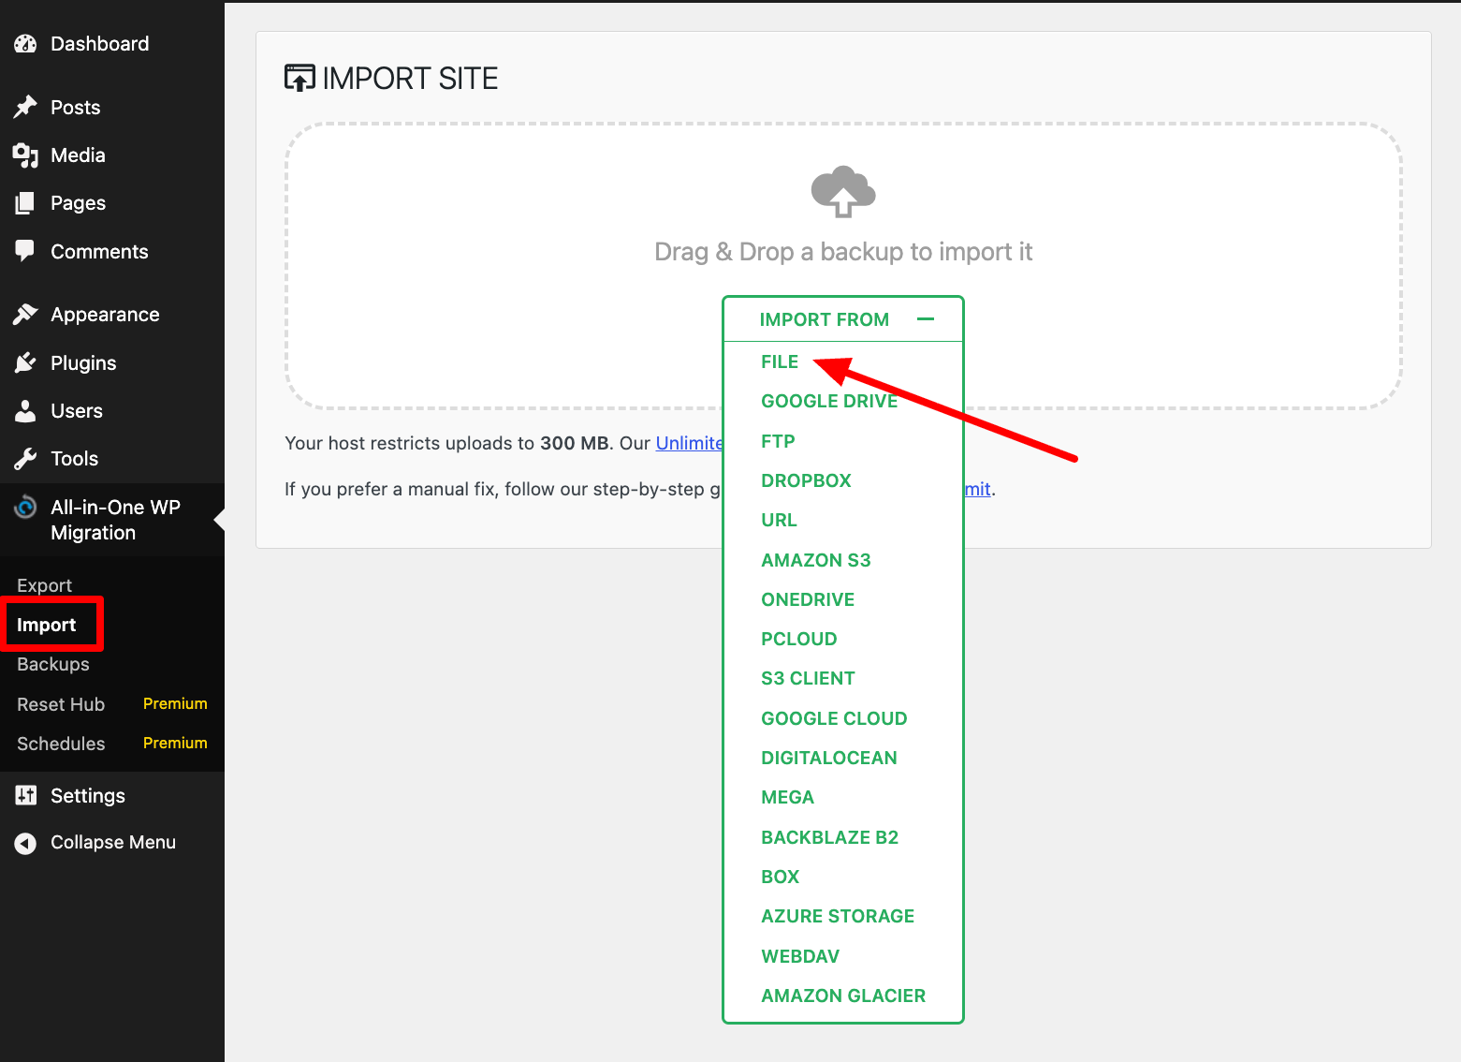Click the Premium badge next to Schedules

(175, 743)
